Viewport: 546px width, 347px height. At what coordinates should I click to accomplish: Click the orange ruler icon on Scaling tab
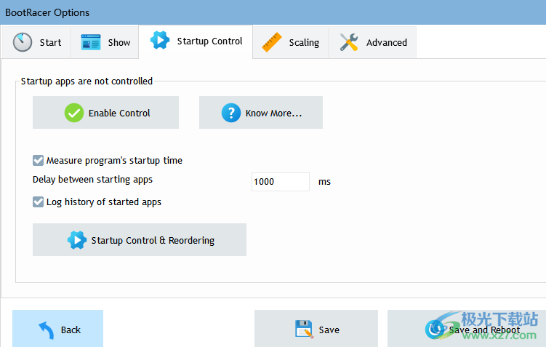click(272, 42)
